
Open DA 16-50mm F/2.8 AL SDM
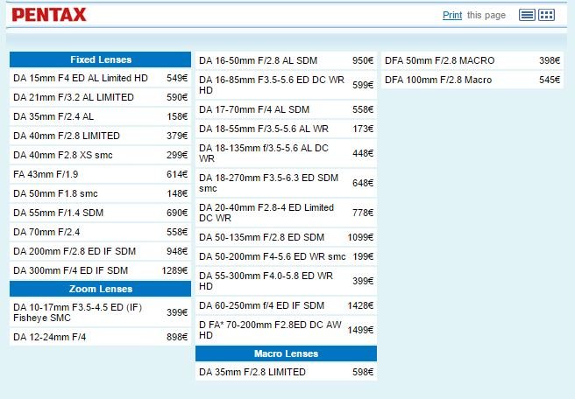click(x=258, y=60)
